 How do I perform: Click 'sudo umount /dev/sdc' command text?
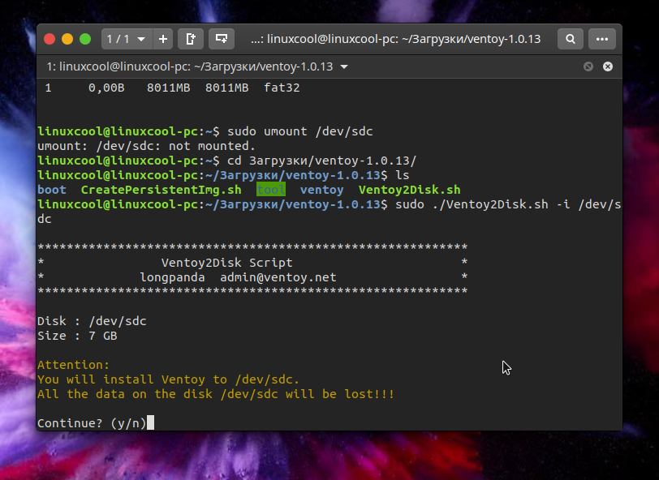pos(300,131)
